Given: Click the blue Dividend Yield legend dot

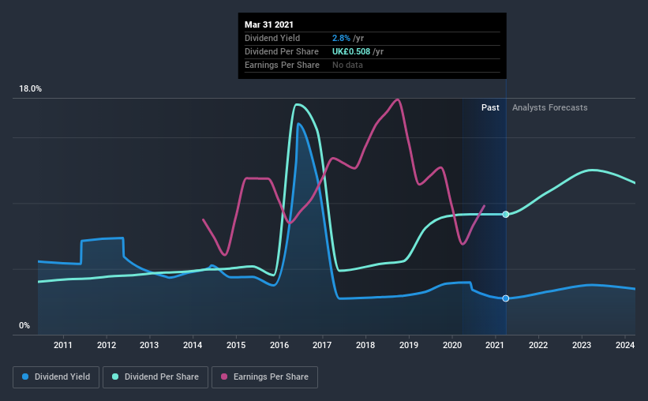Looking at the screenshot, I should point(25,377).
